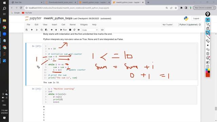
Task: Interrupt the kernel with the stop icon
Action: point(70,30)
